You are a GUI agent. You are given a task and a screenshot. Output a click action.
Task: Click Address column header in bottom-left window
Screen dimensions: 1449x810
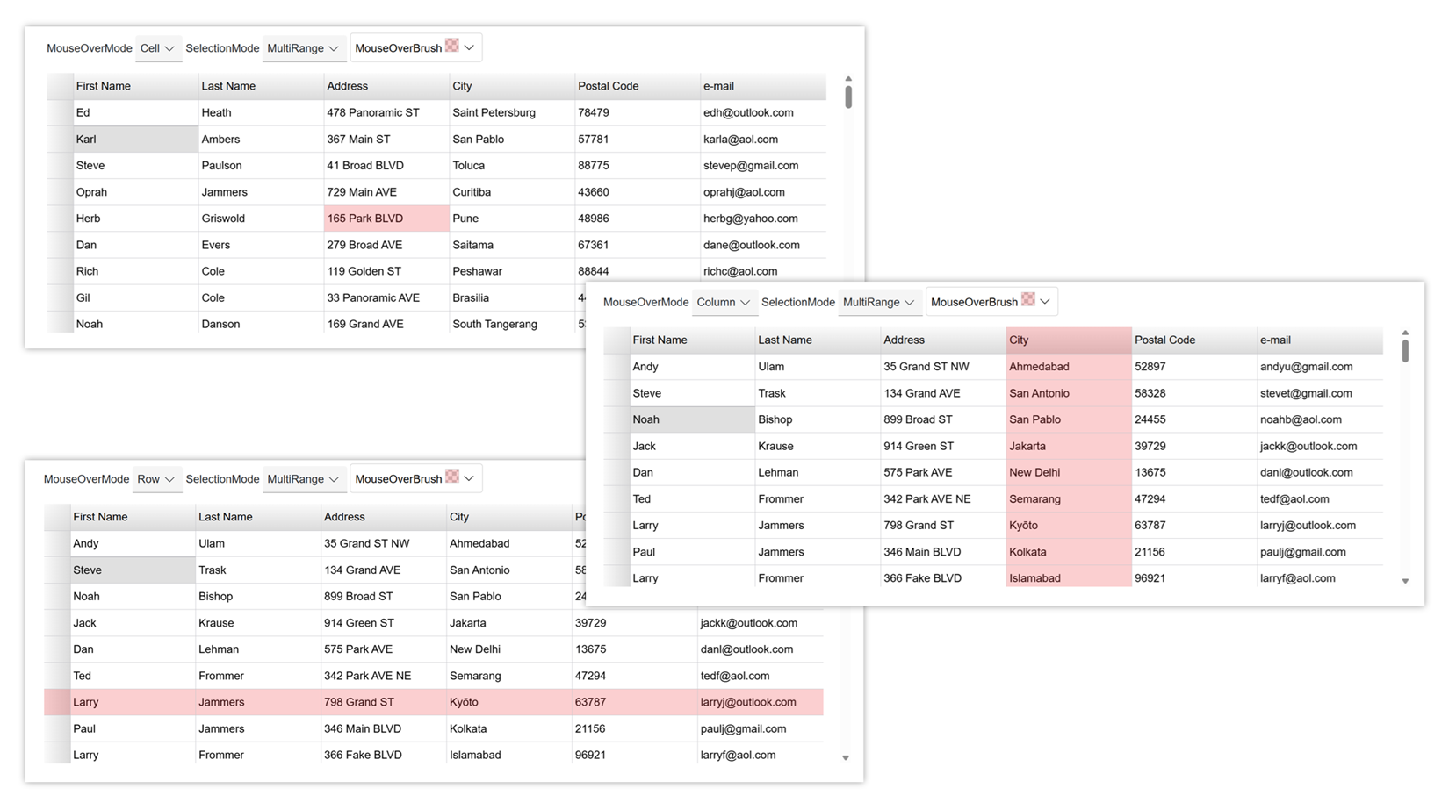[x=383, y=517]
